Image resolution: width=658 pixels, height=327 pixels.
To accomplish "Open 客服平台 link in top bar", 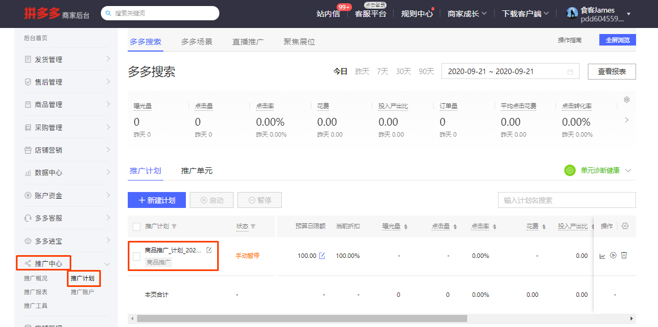I will pos(371,14).
